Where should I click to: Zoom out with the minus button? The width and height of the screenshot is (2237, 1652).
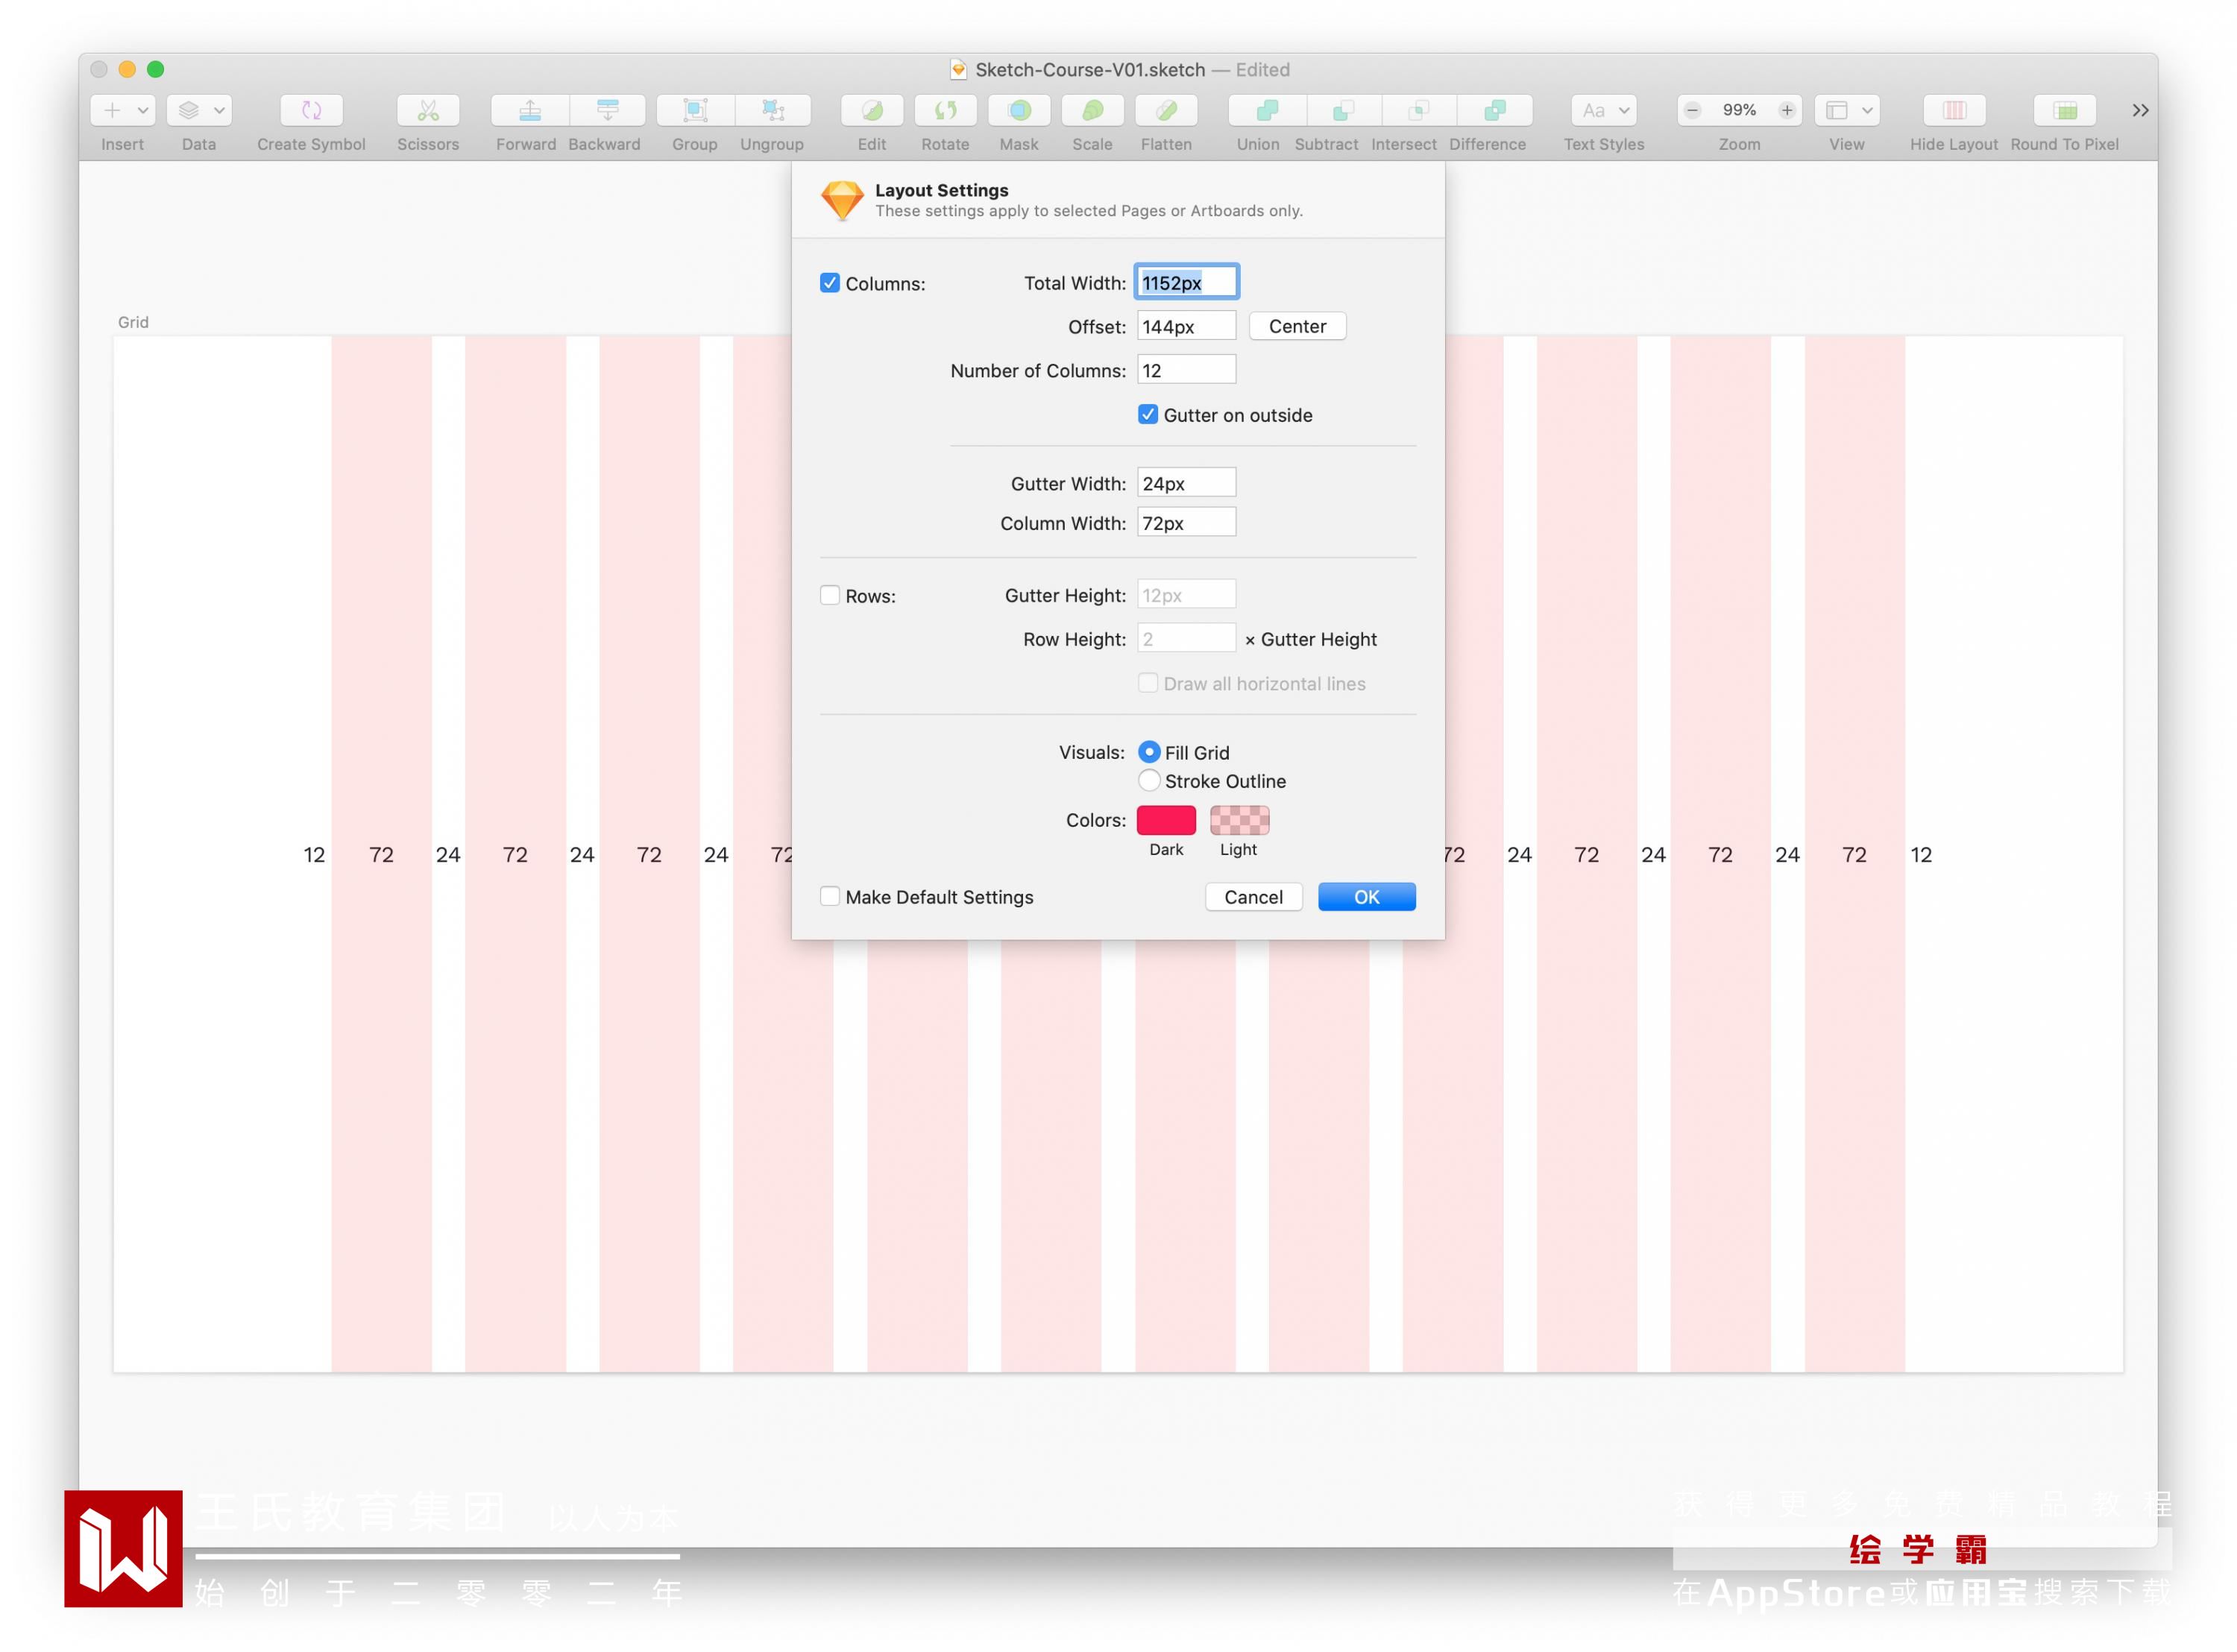(x=1692, y=110)
